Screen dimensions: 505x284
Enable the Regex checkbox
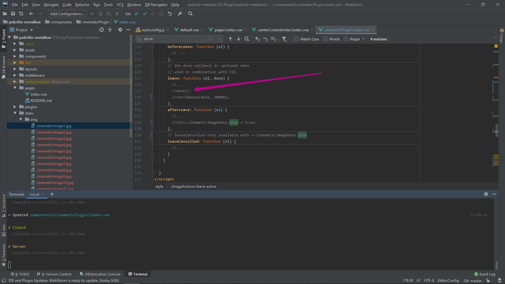pyautogui.click(x=346, y=39)
